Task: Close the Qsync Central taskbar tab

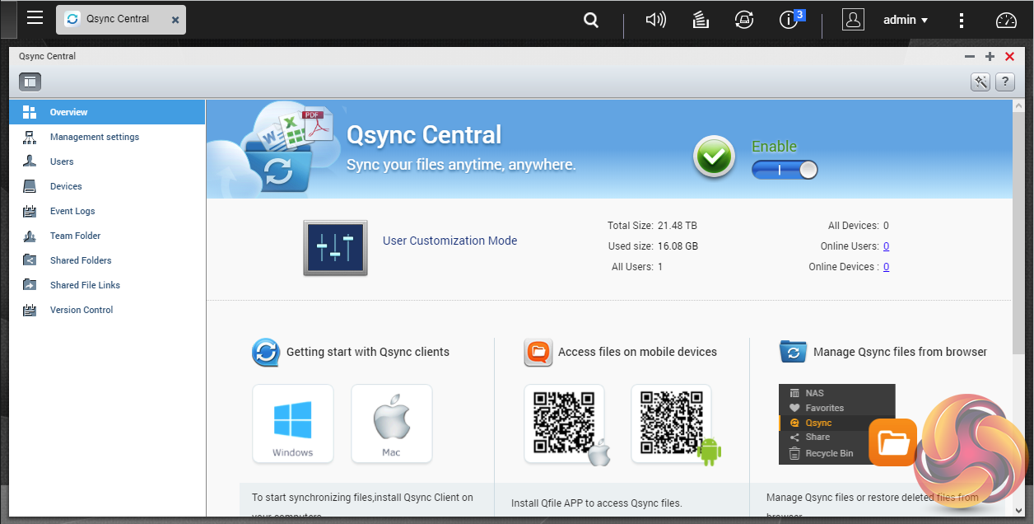Action: pos(175,20)
